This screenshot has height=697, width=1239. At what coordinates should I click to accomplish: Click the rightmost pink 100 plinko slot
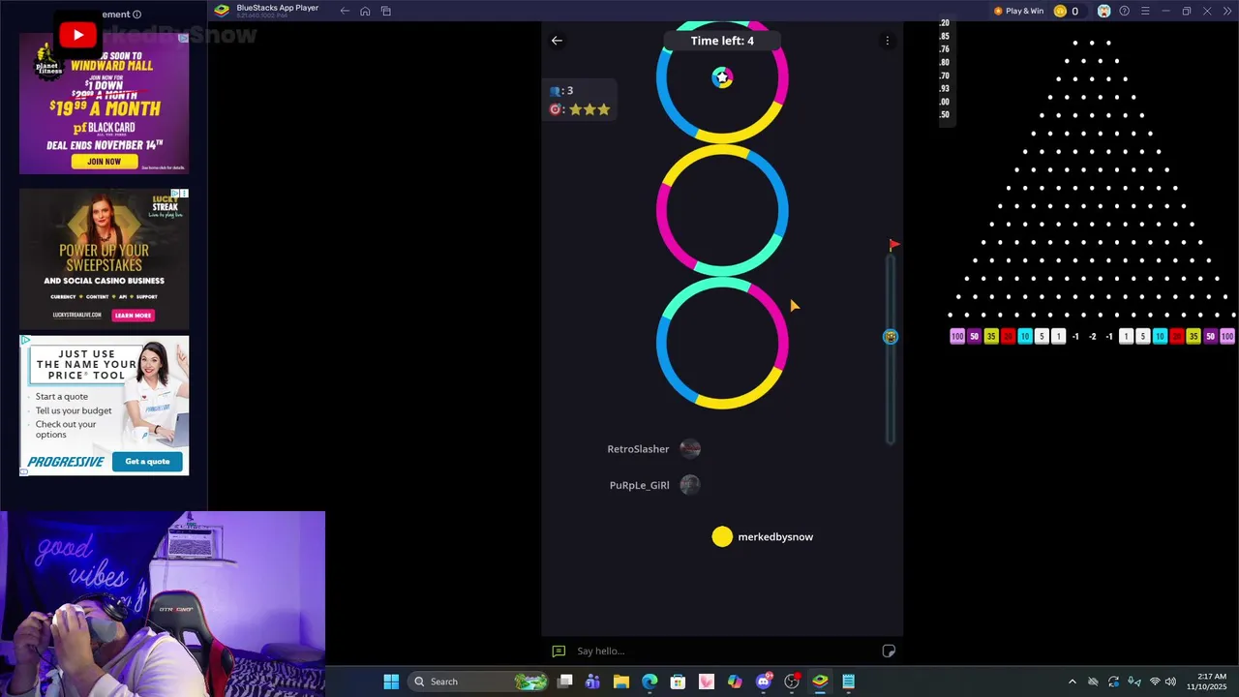pyautogui.click(x=1227, y=337)
